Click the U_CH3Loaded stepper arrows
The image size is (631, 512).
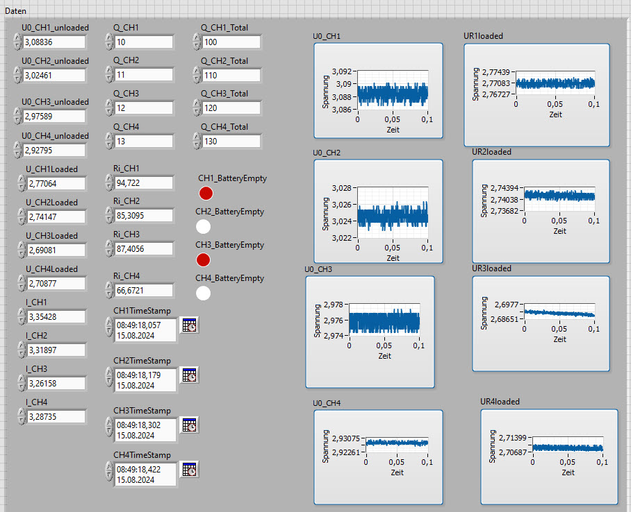tap(22, 250)
